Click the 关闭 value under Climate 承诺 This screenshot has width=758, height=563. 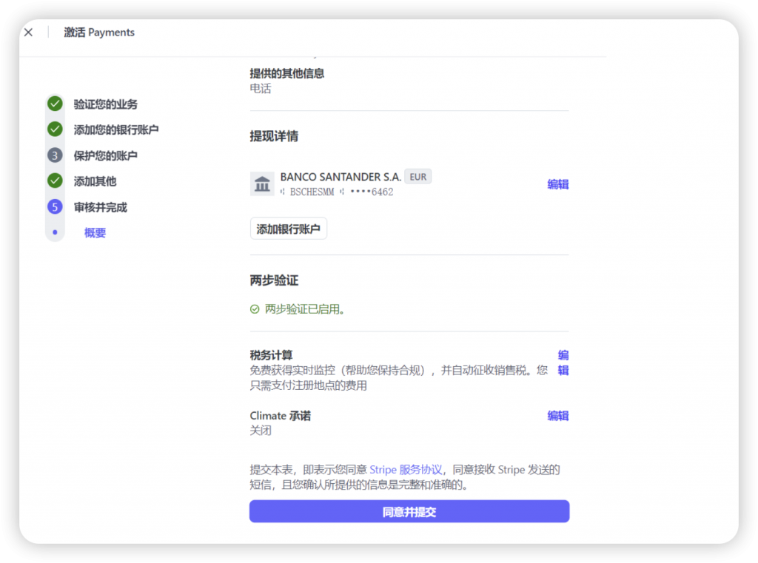click(261, 430)
